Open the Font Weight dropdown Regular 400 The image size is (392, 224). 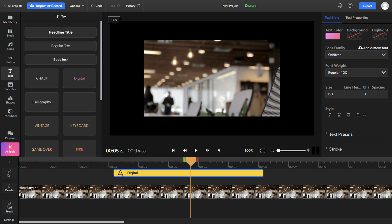356,72
